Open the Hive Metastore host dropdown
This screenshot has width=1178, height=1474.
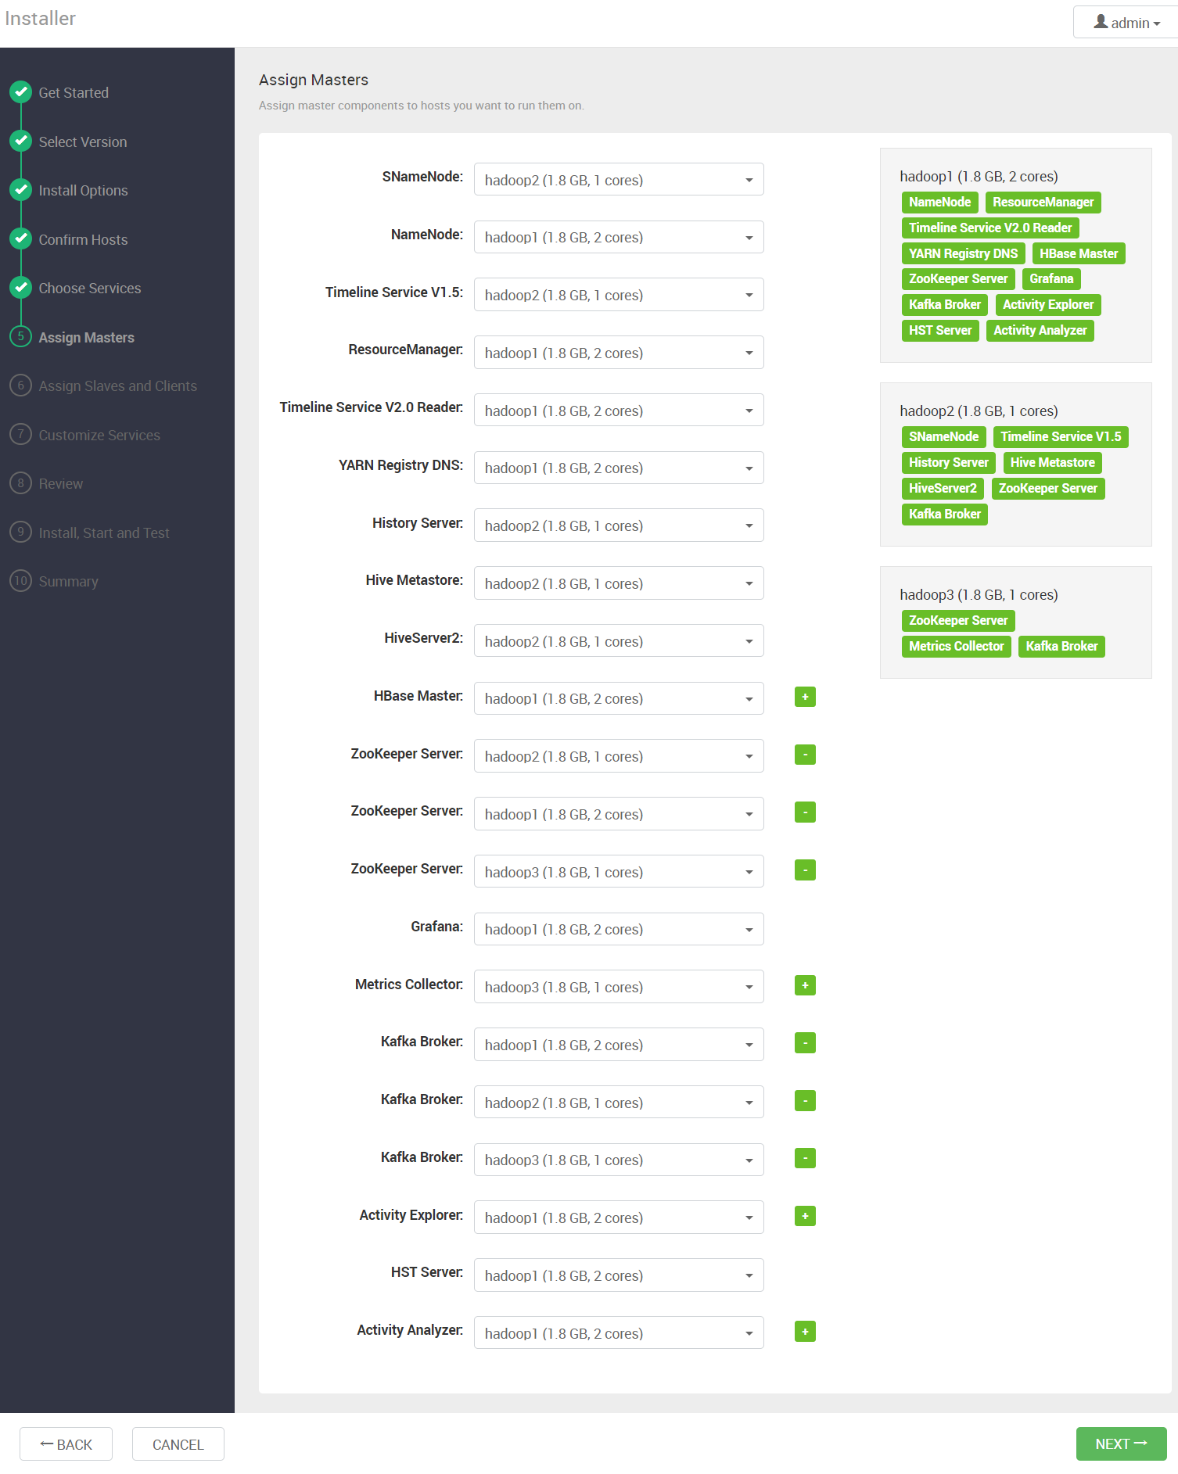click(x=619, y=583)
